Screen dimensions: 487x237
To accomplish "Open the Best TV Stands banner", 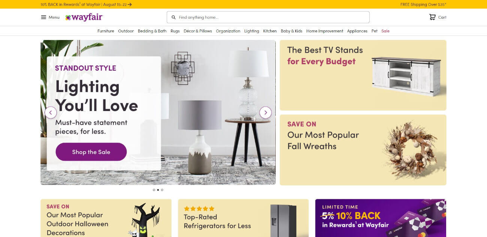I will pyautogui.click(x=363, y=75).
